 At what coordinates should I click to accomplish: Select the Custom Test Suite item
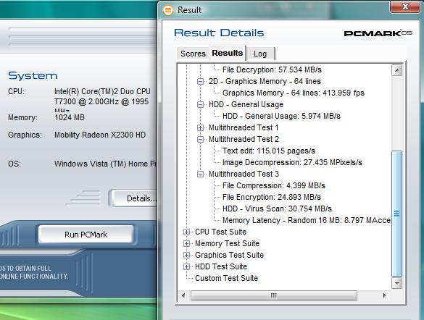pos(226,278)
